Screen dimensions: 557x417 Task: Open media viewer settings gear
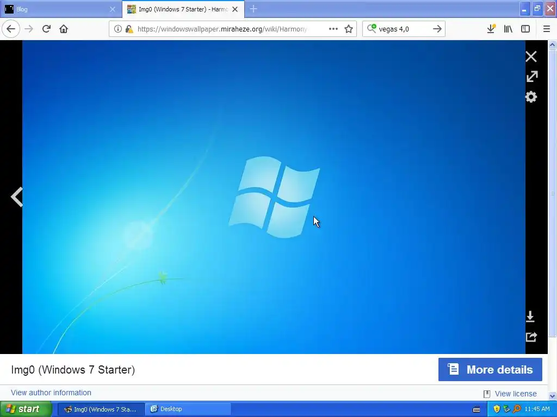tap(531, 97)
